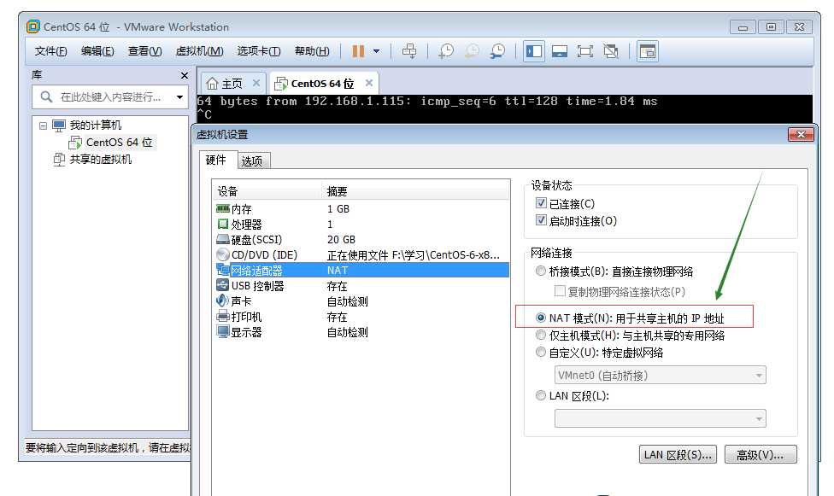This screenshot has height=496, width=834.
Task: Collapse the 我的计算机 tree node
Action: point(43,126)
